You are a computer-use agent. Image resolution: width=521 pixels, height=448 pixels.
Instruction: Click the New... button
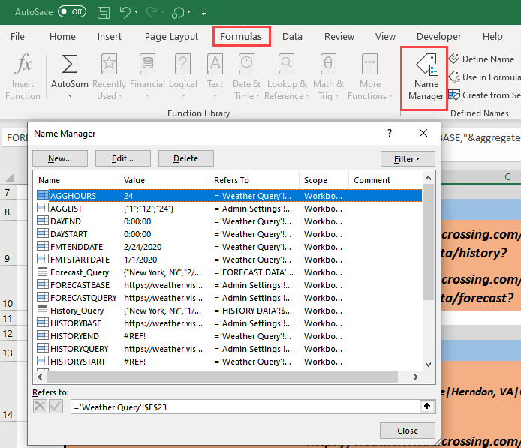(60, 158)
